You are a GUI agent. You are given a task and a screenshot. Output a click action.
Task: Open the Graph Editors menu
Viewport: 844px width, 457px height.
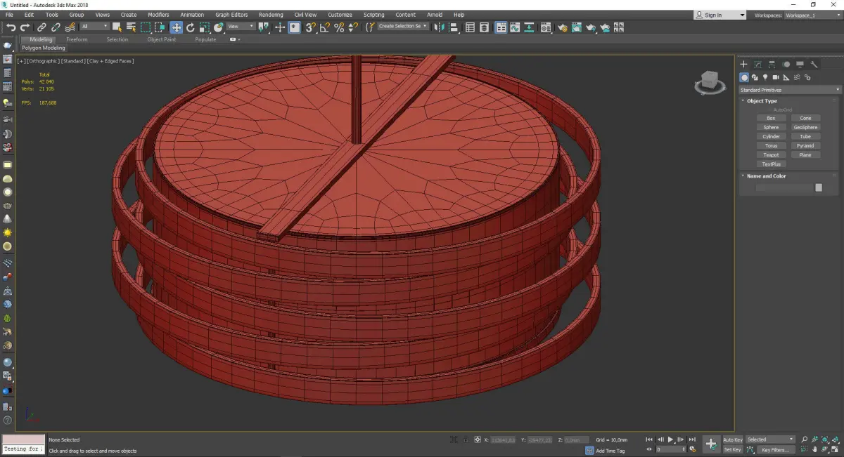point(231,15)
